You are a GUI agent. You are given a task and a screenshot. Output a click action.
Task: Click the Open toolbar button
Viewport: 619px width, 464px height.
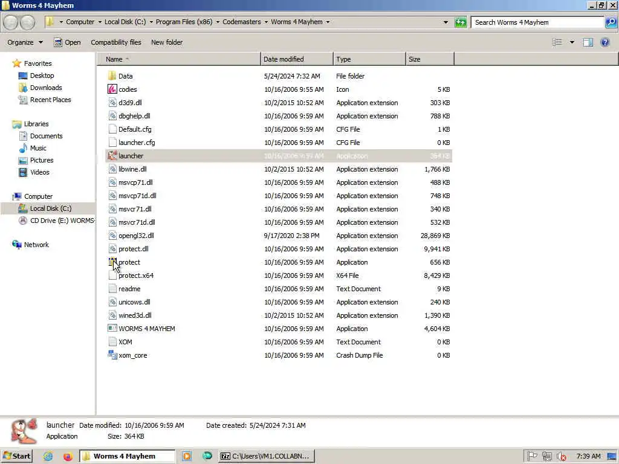pos(67,42)
